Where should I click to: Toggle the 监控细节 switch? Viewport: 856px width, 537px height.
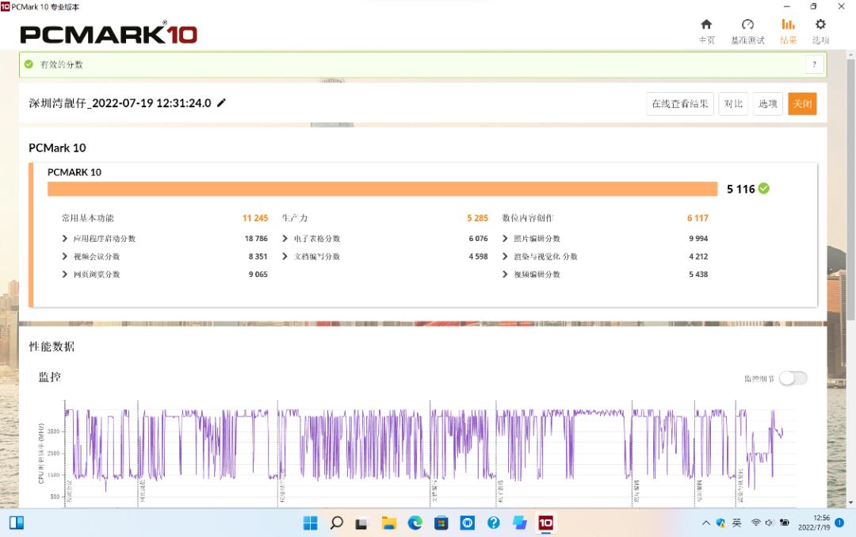[x=793, y=378]
